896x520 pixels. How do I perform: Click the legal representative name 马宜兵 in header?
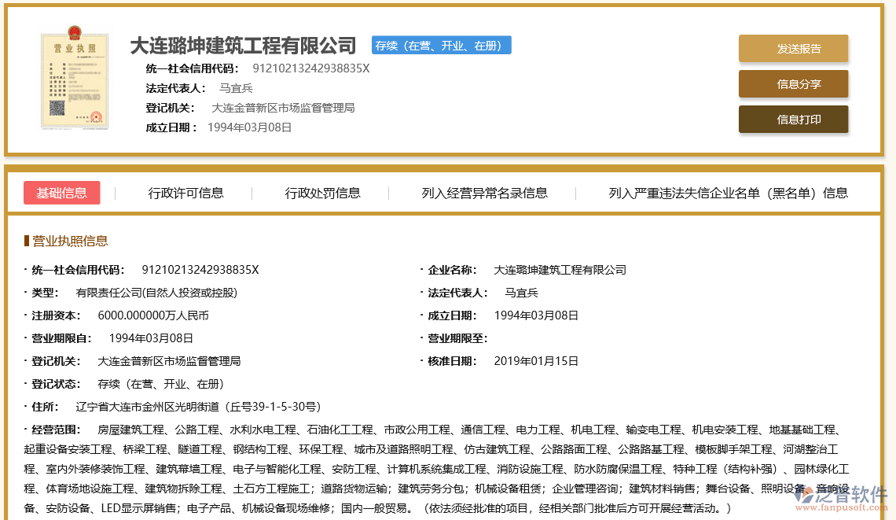click(236, 88)
